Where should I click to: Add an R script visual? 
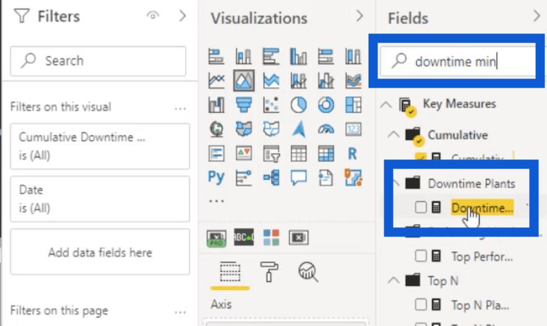click(352, 154)
